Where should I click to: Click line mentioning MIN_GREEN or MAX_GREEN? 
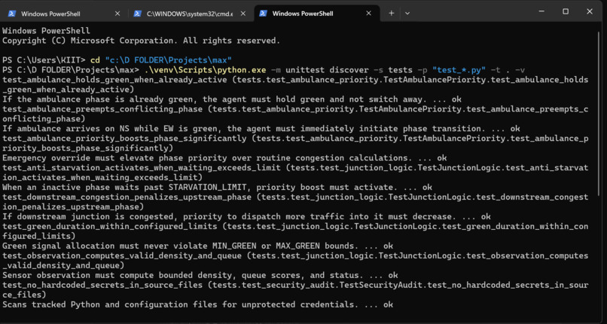(x=198, y=246)
